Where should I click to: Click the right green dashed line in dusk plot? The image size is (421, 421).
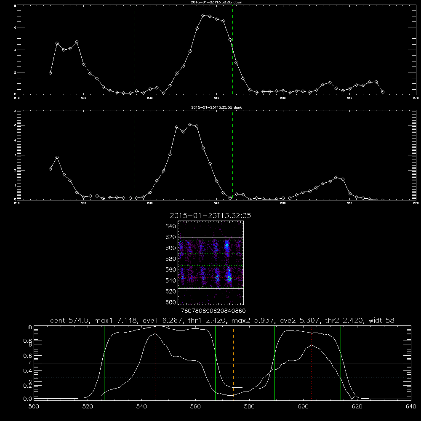tap(232, 155)
